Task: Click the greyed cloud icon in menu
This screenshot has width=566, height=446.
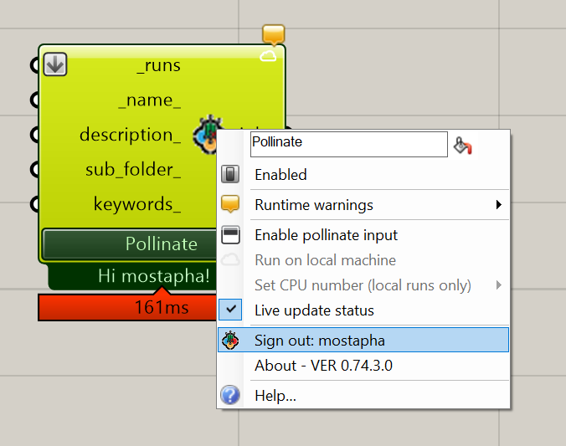Action: [230, 259]
